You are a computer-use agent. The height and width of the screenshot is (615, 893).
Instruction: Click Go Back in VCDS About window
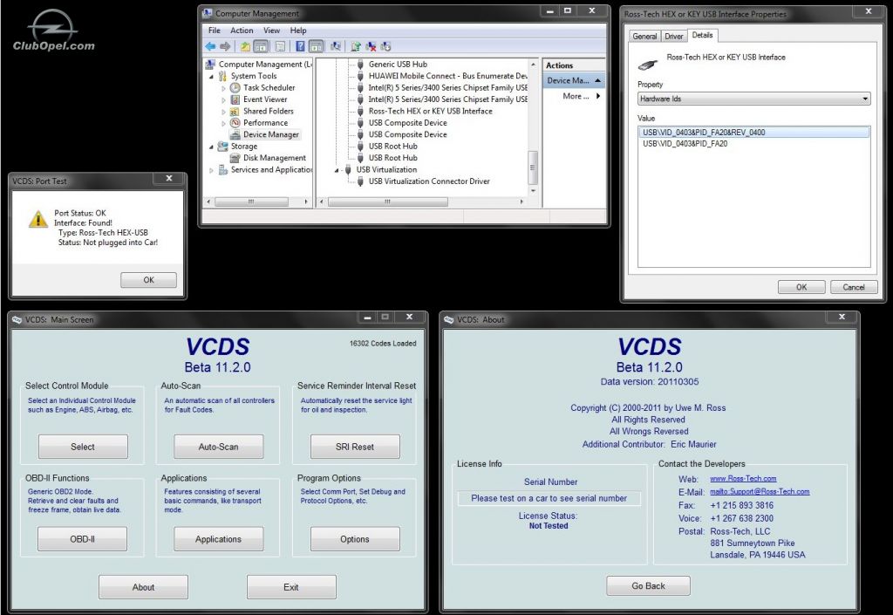tap(648, 585)
